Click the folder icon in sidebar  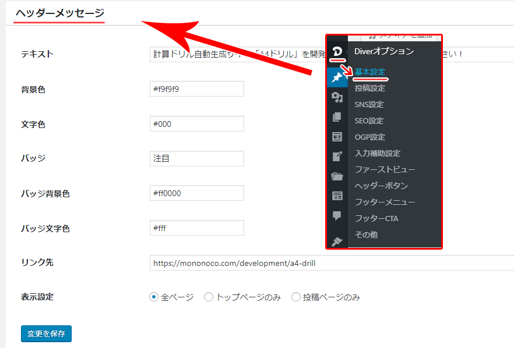[x=337, y=176]
